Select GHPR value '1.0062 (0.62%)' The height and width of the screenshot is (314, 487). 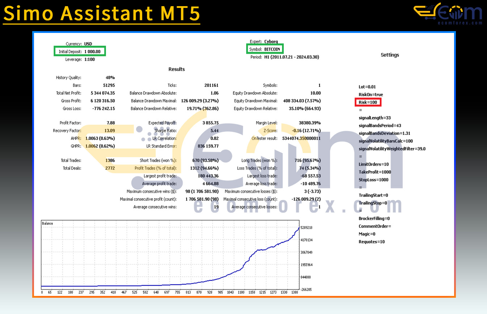click(x=100, y=146)
